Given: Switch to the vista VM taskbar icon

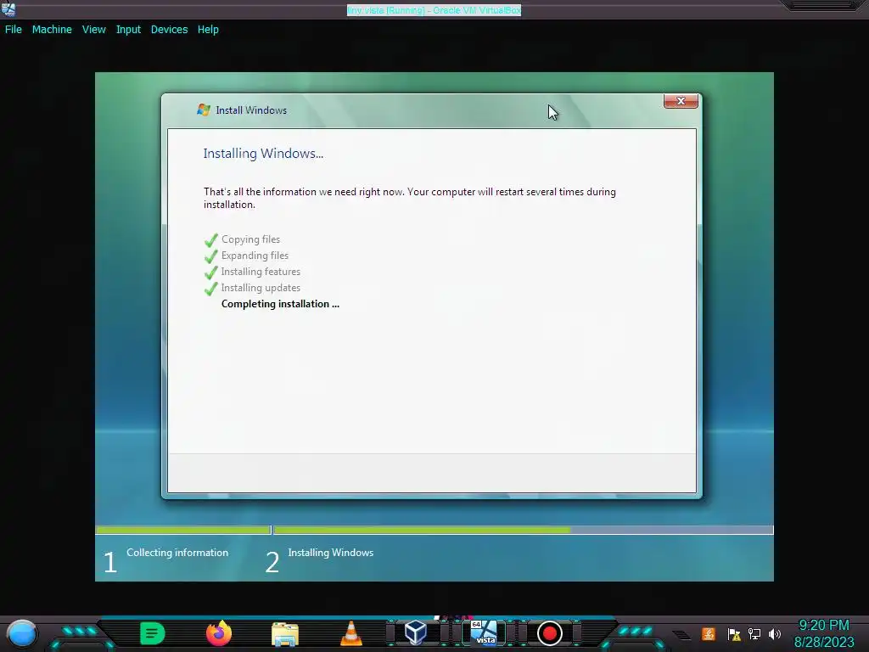Looking at the screenshot, I should 484,632.
